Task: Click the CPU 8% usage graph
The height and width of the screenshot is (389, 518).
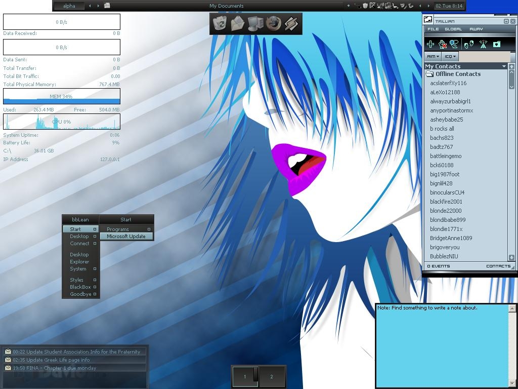Action: (x=62, y=122)
